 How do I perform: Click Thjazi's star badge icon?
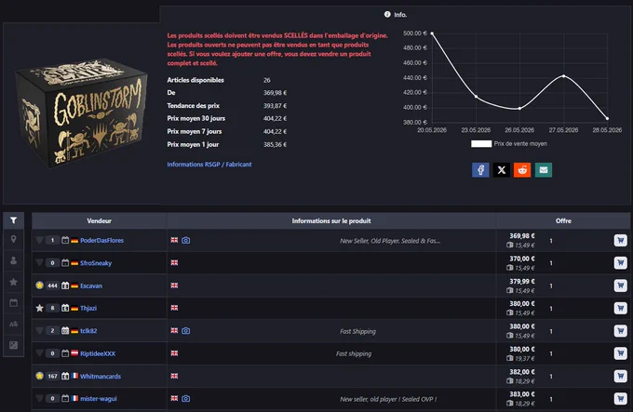click(x=39, y=308)
